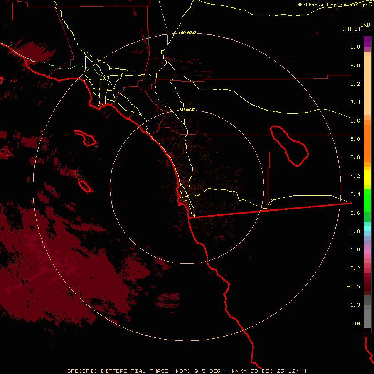Click the 5.8 legend value

(x=355, y=139)
